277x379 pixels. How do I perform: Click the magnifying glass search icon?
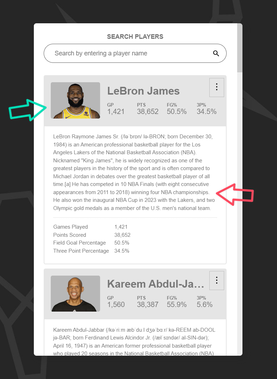tap(216, 53)
